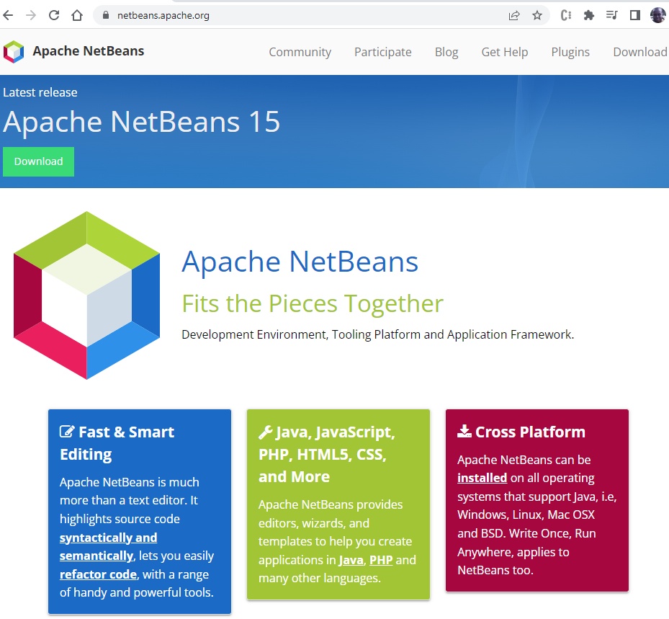Image resolution: width=669 pixels, height=619 pixels.
Task: Follow the 'syntactically and semantically' link
Action: point(108,546)
